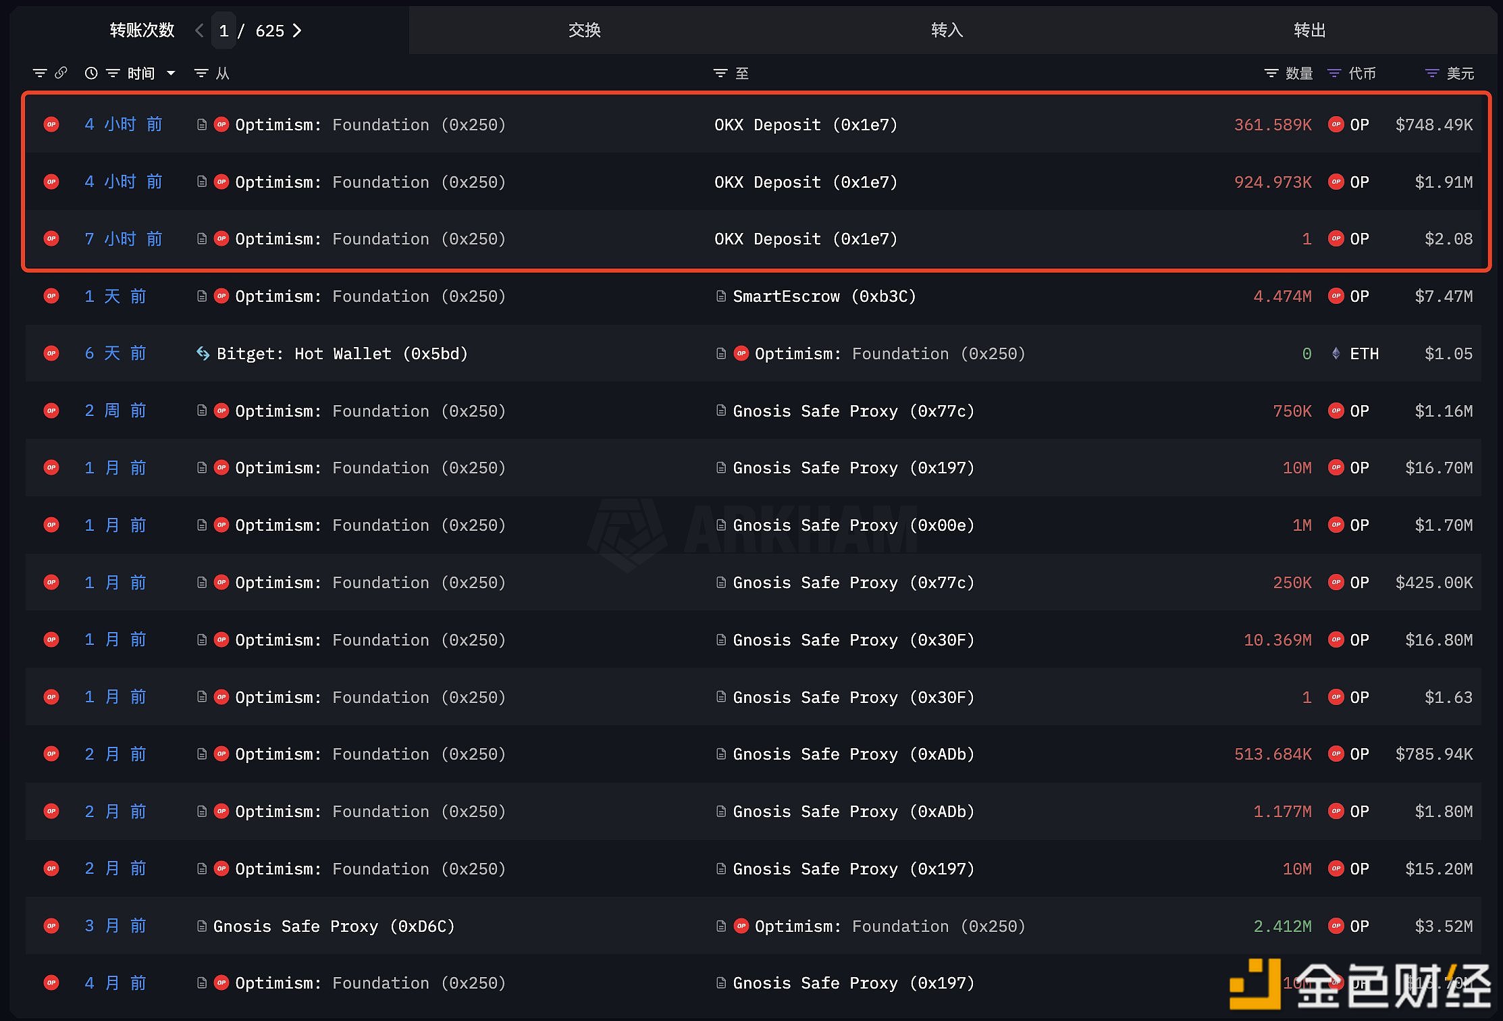1503x1021 pixels.
Task: Click the Bitget exchange icon
Action: tap(203, 353)
